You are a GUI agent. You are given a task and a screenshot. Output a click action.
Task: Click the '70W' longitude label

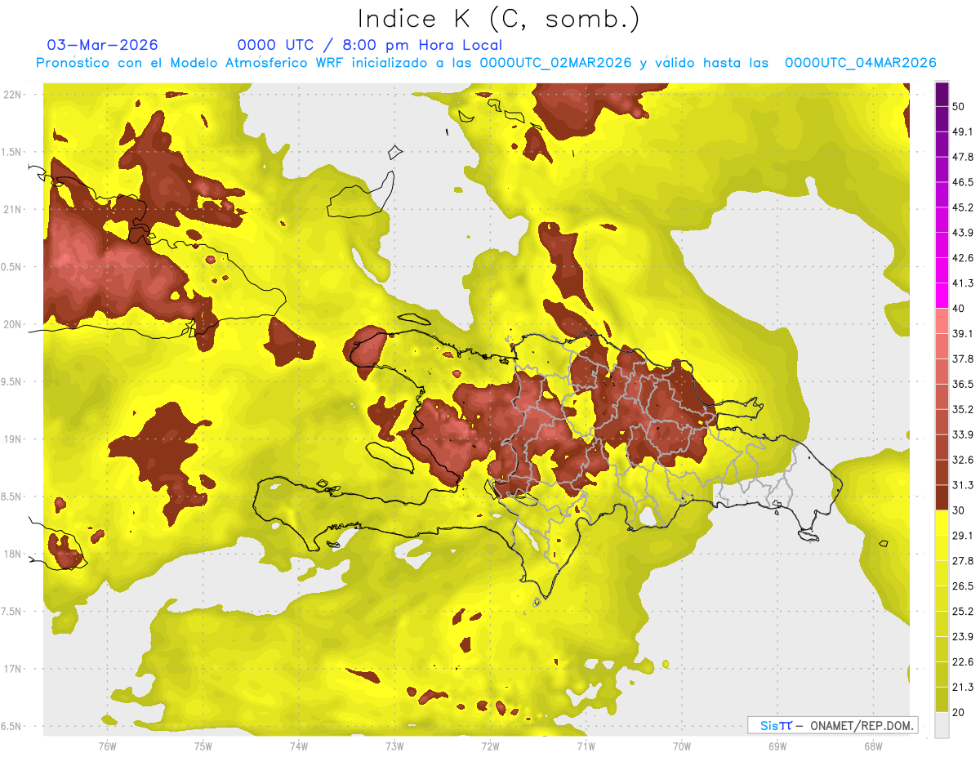[x=682, y=746]
